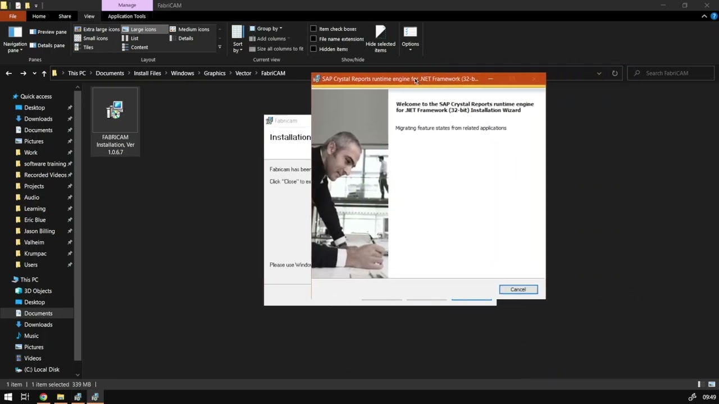Expand the address bar history dropdown
This screenshot has width=719, height=404.
coord(599,74)
